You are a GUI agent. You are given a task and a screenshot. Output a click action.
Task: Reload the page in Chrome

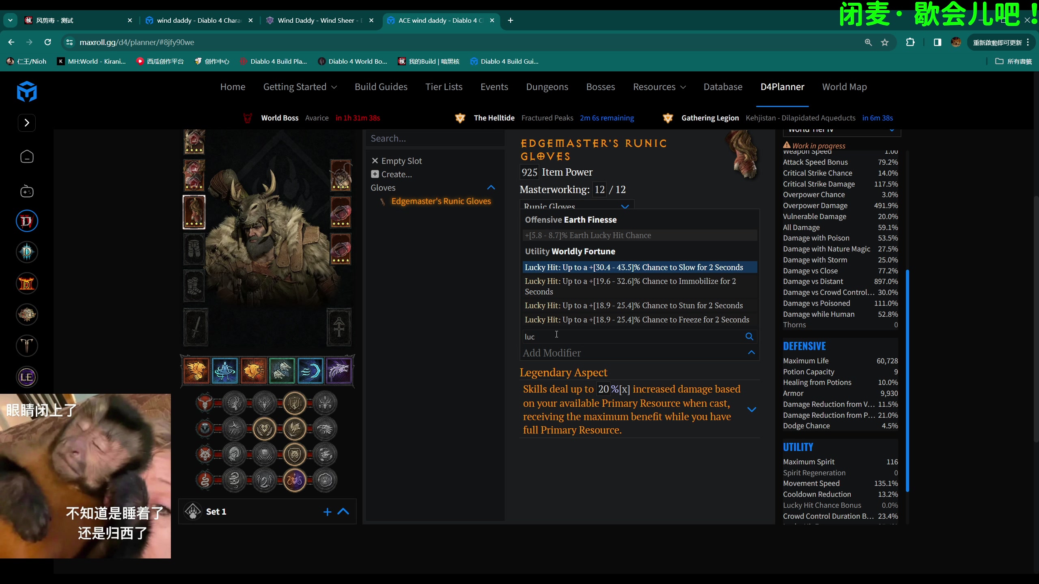click(47, 42)
